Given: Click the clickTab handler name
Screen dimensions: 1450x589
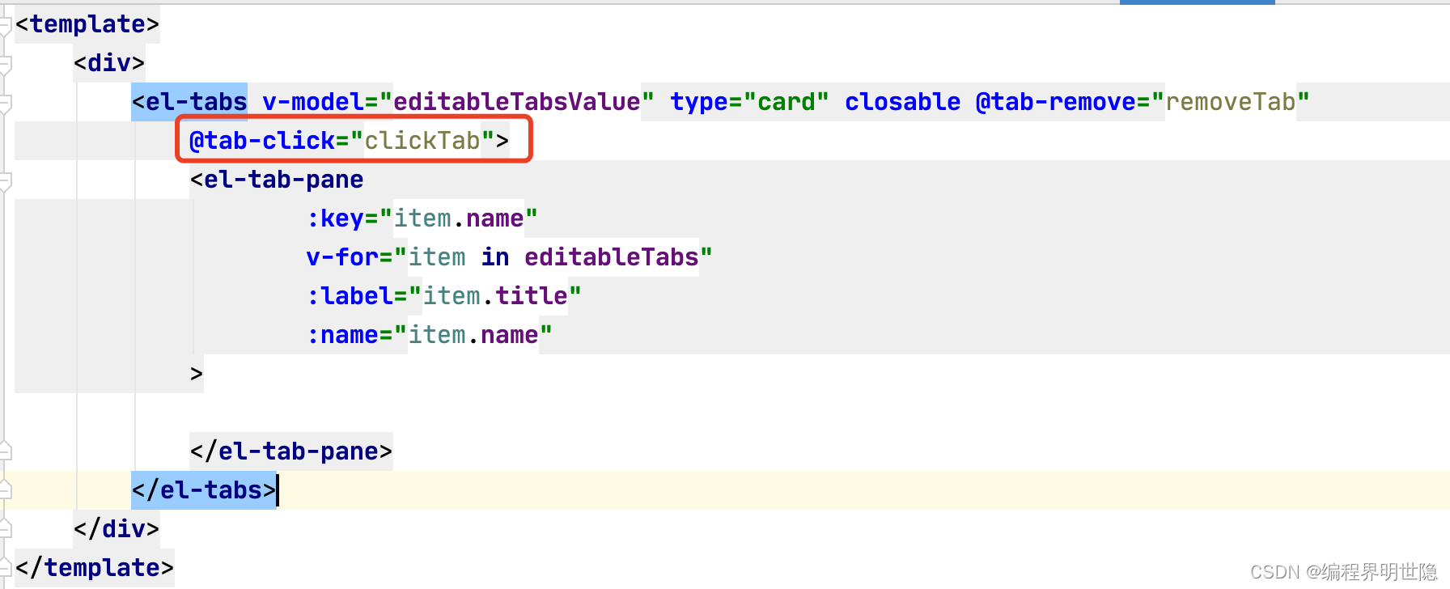Looking at the screenshot, I should [x=422, y=141].
